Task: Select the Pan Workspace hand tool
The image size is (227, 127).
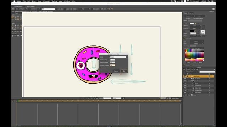Action: click(13, 36)
